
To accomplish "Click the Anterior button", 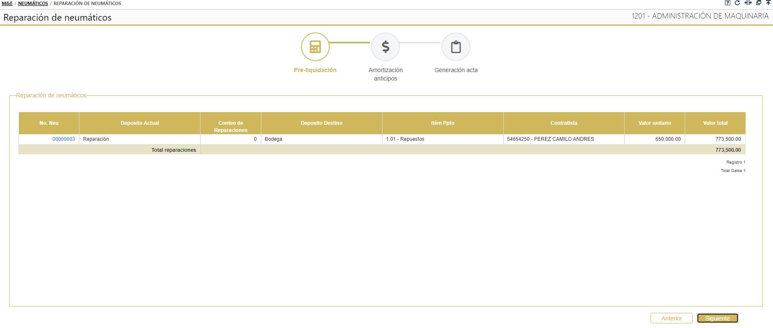I will (672, 318).
